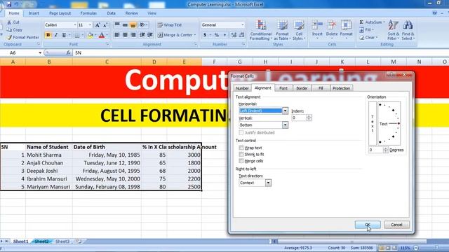Click the Decrease Indent icon
The height and width of the screenshot is (252, 449).
tap(142, 35)
